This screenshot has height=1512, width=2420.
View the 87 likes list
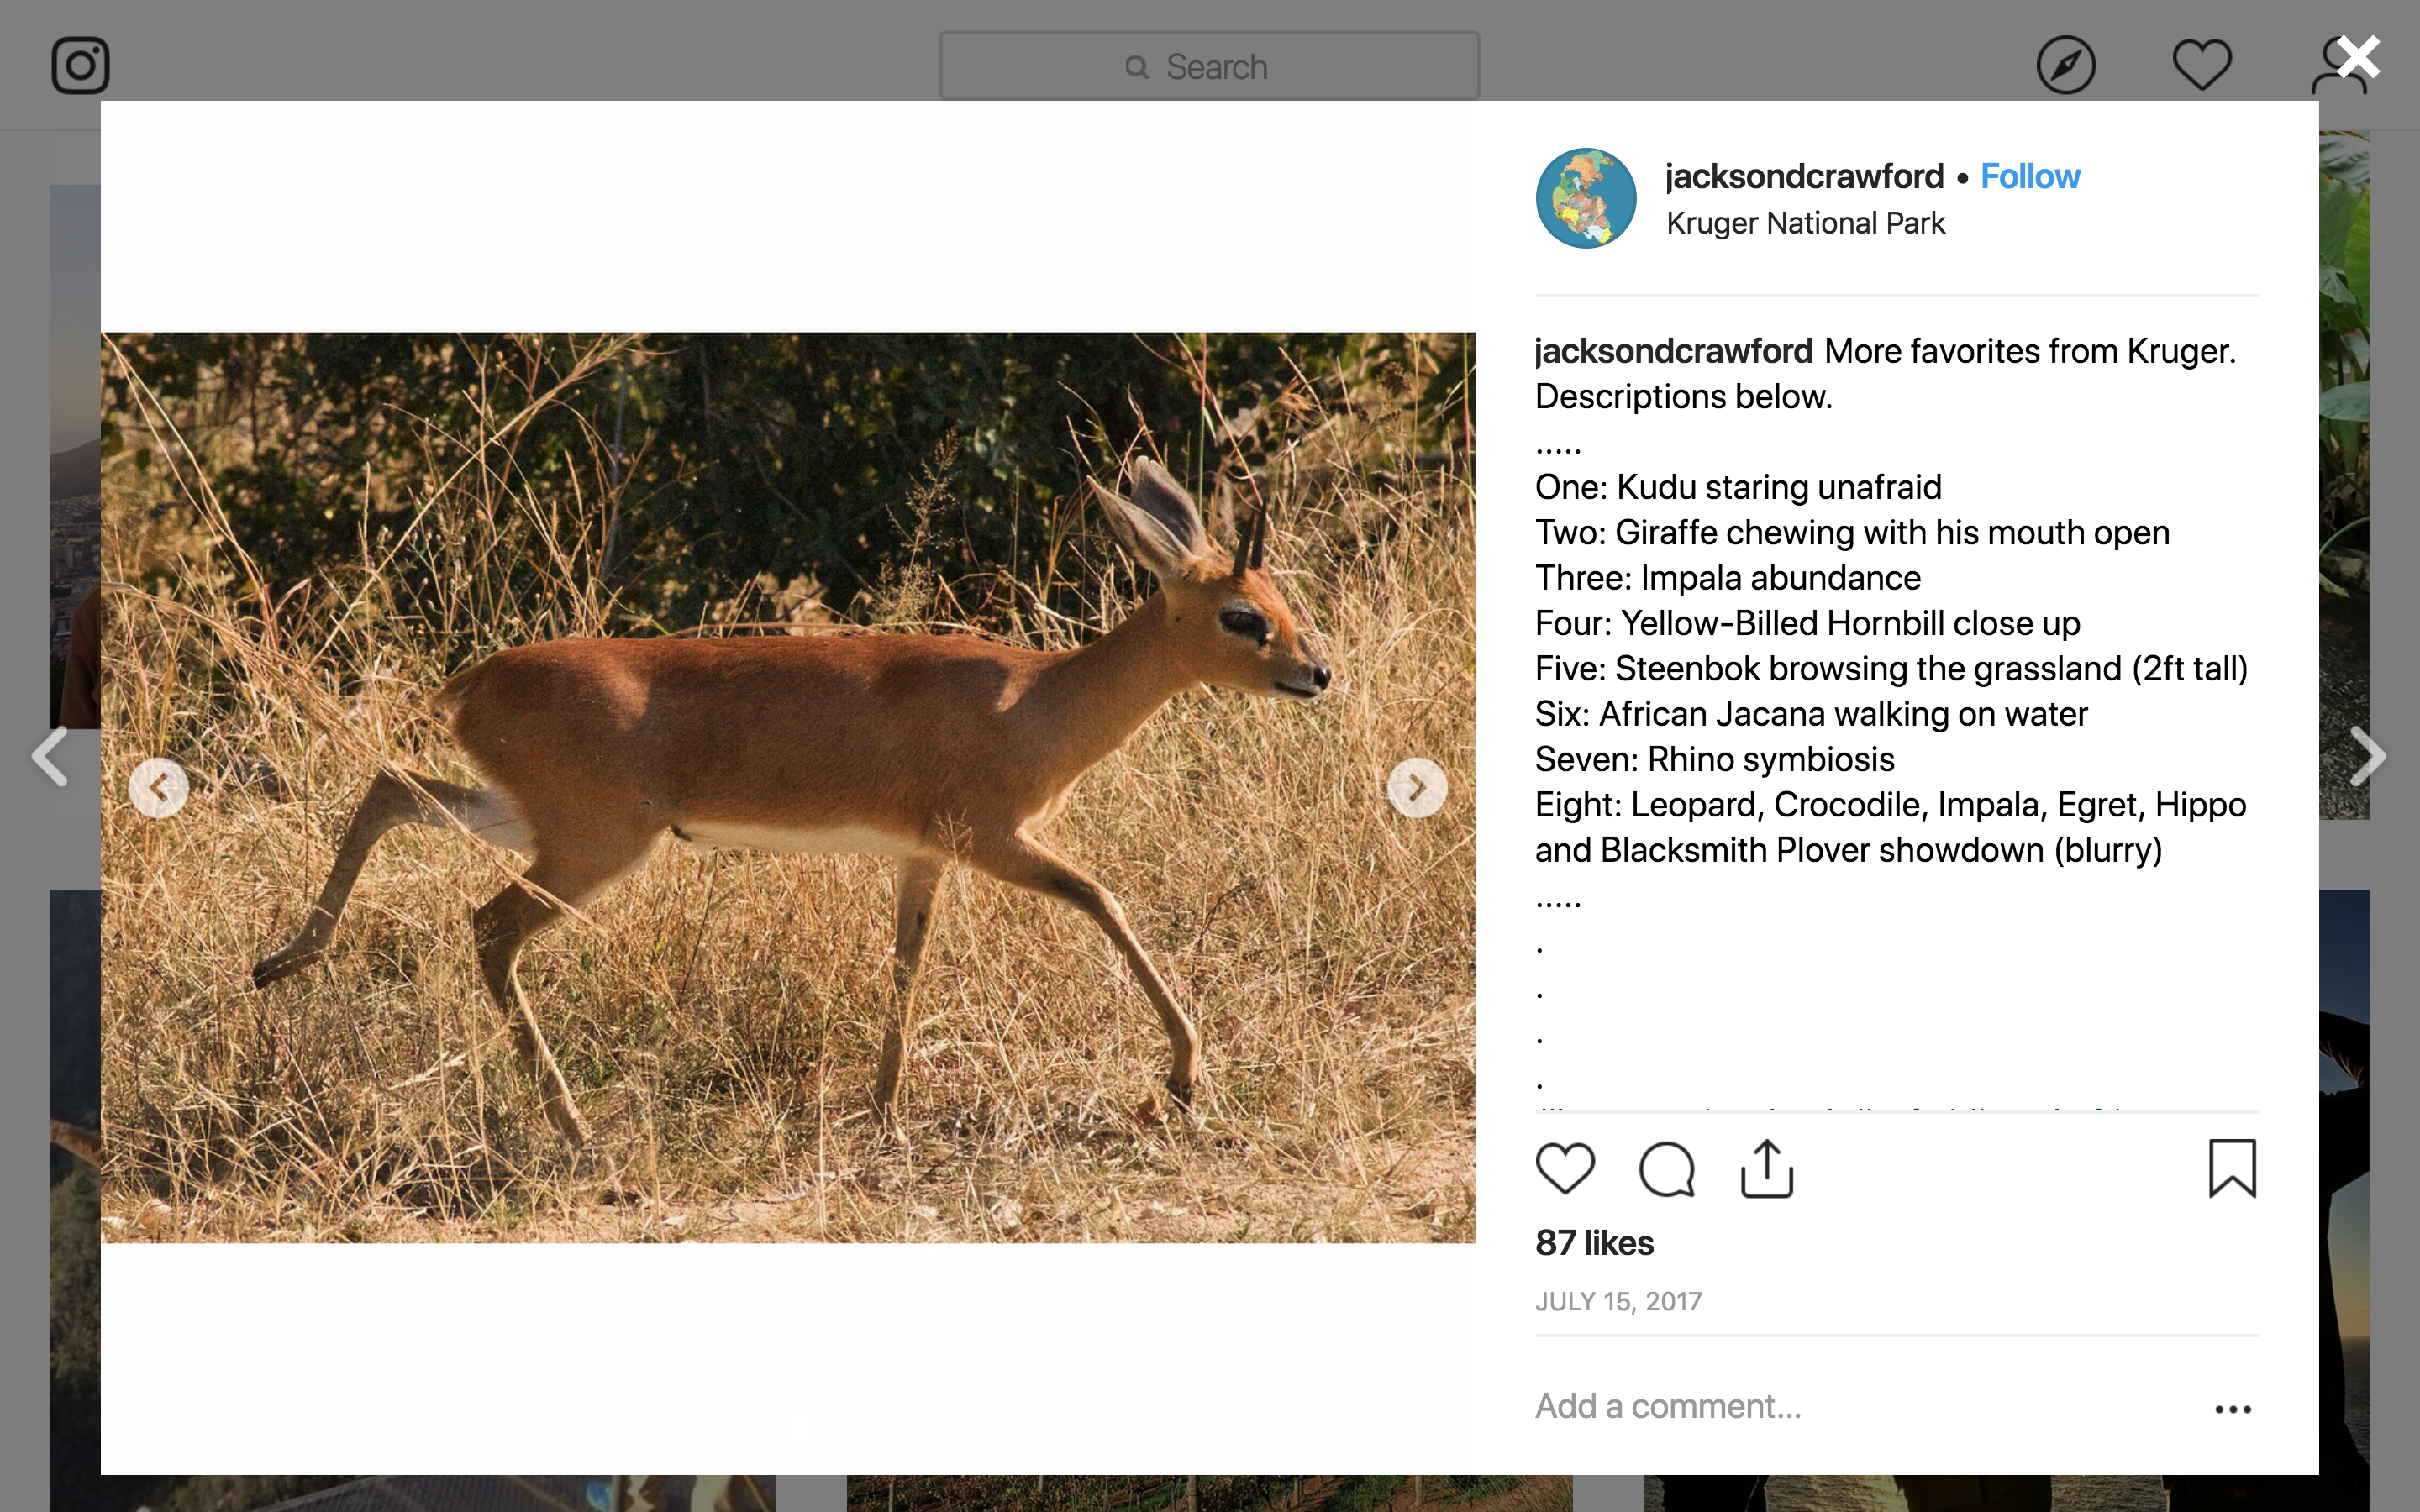tap(1594, 1243)
